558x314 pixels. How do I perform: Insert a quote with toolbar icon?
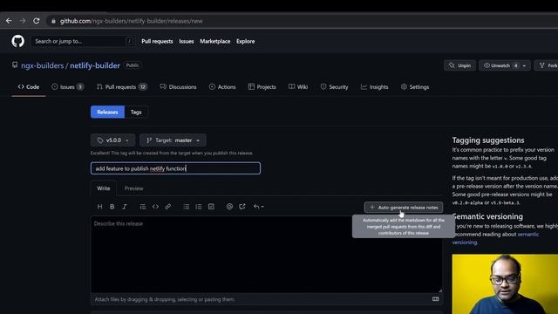143,207
